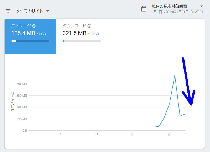210x152 pixels.
Task: Click the 321.5 MB download value
Action: (x=75, y=33)
